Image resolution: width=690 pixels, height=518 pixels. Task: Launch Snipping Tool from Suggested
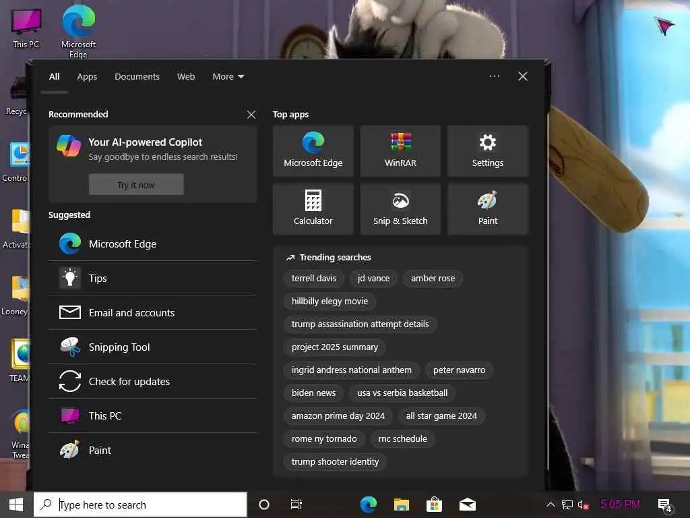click(x=153, y=347)
